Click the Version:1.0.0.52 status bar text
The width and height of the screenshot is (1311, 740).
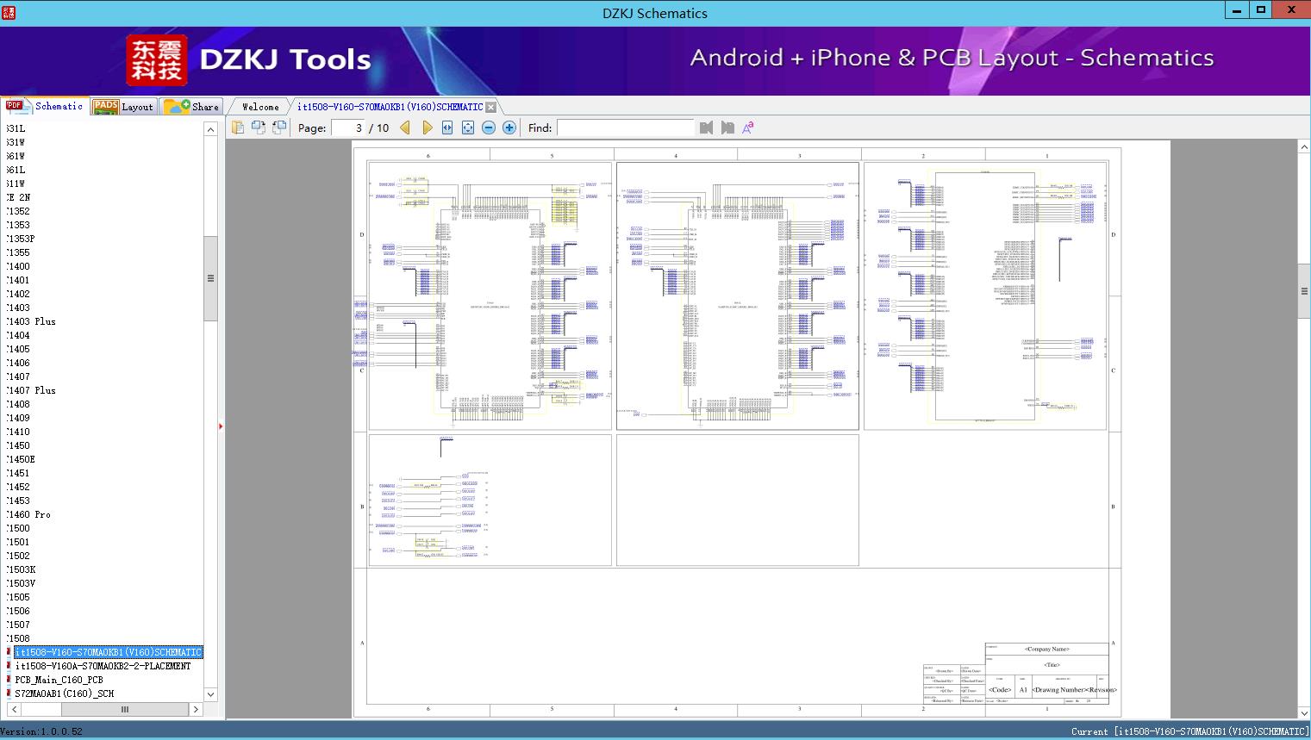[41, 731]
